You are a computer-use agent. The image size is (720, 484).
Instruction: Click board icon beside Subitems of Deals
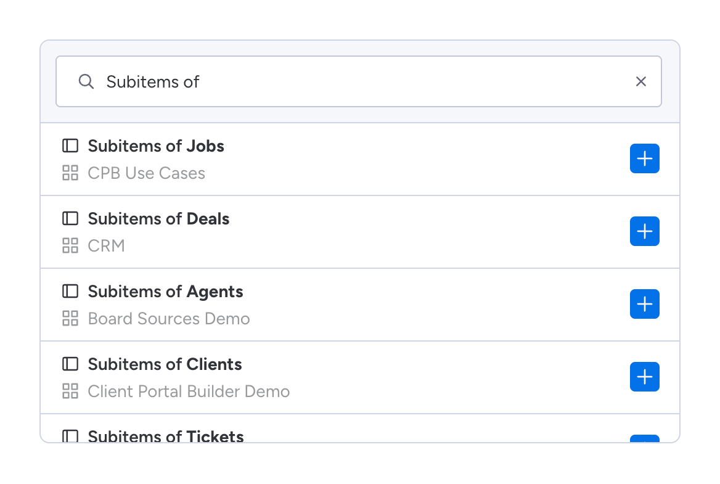70,219
